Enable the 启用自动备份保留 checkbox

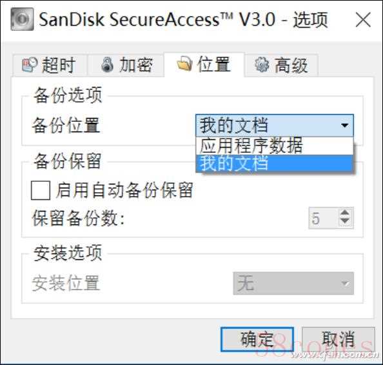41,190
